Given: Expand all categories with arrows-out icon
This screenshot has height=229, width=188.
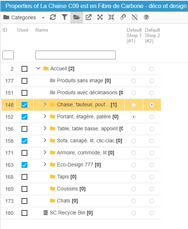Looking at the screenshot, I should pos(100,17).
